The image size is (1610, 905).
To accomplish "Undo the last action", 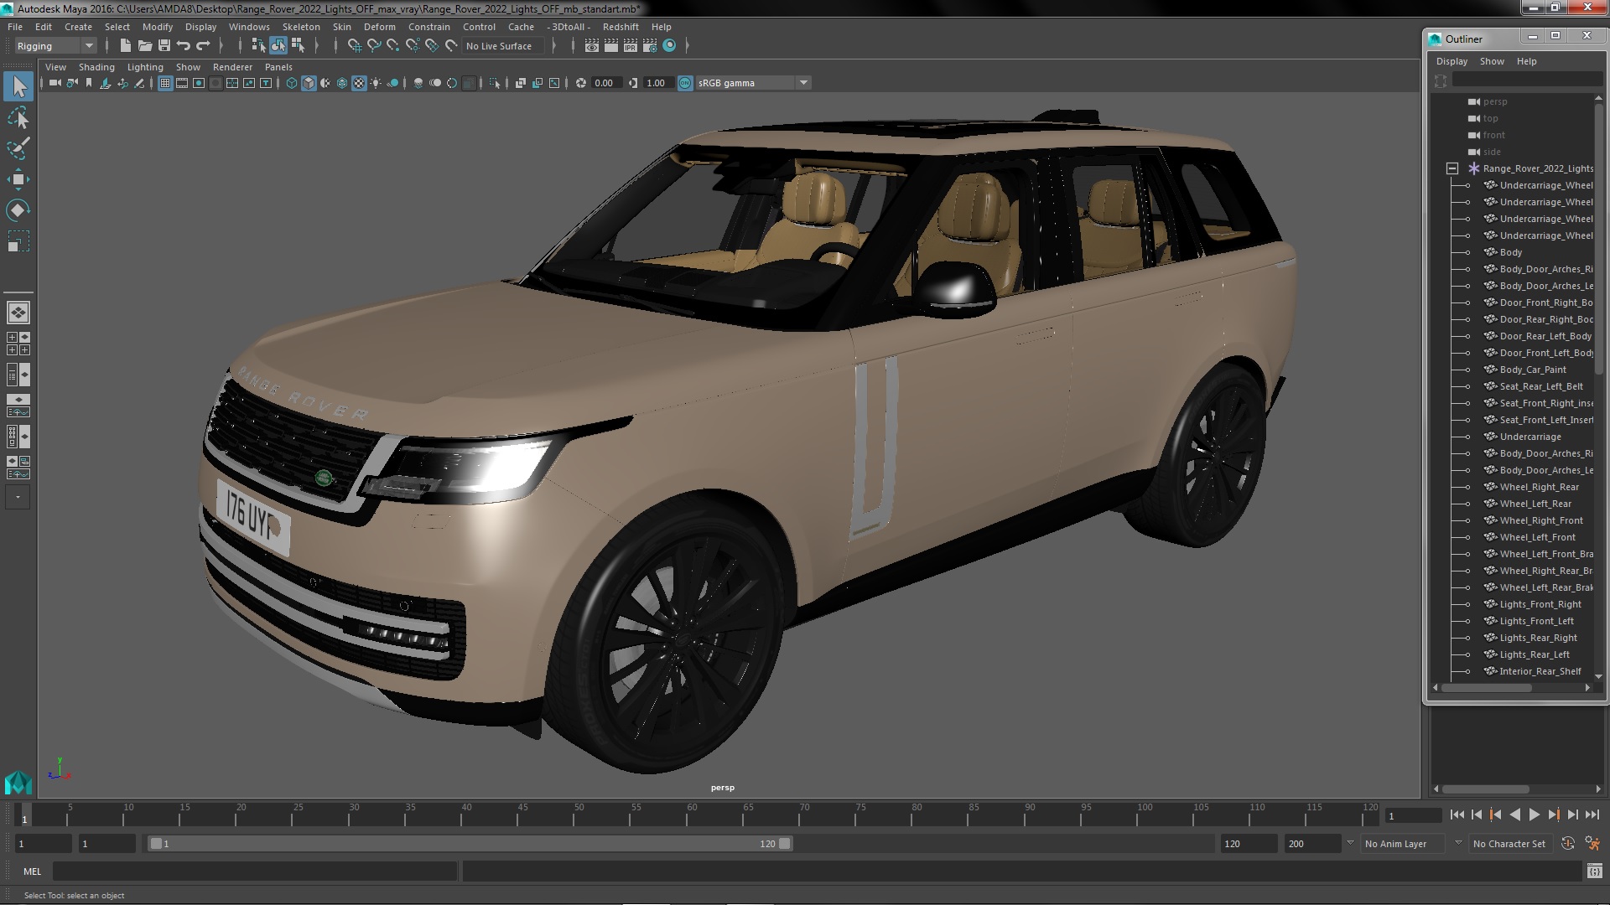I will point(183,46).
